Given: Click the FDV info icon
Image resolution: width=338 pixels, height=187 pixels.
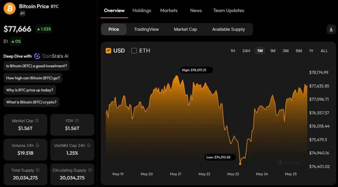Looking at the screenshot, I should 77,121.
